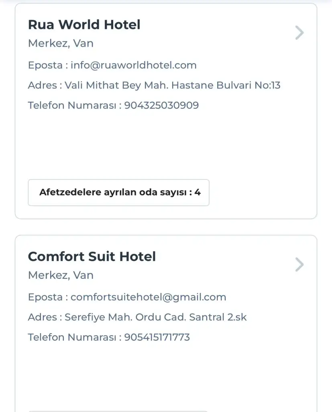Click Adres label in Comfort Suit Hotel card
Viewport: 332px width, 412px height.
tap(41, 317)
